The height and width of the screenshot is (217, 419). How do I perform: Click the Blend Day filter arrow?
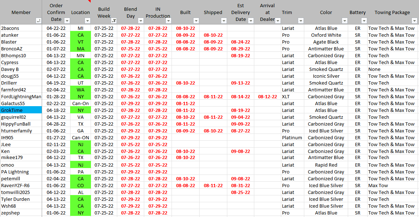[141, 21]
